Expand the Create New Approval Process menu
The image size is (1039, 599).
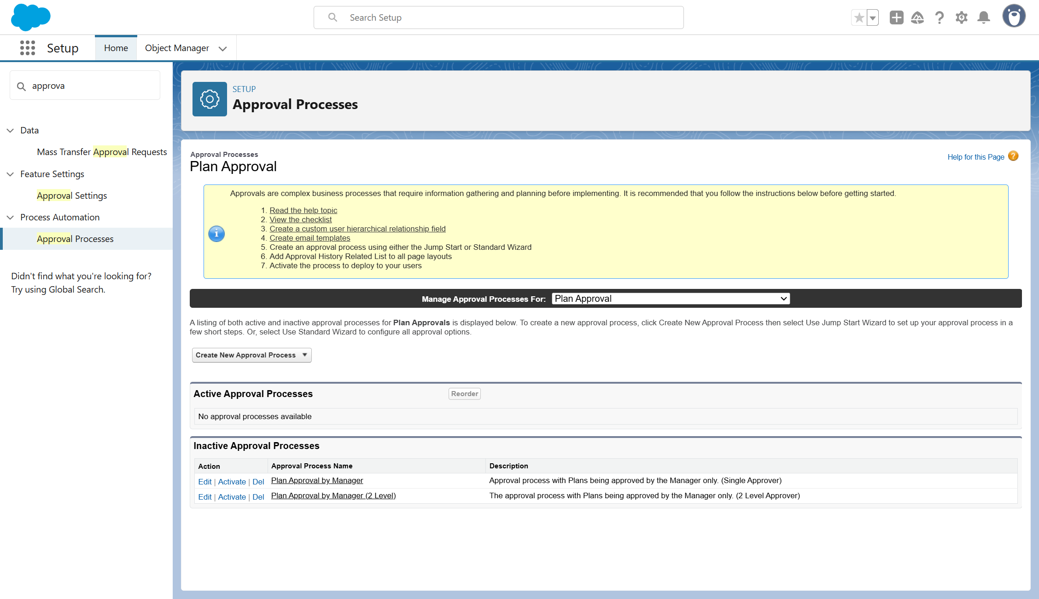point(251,355)
